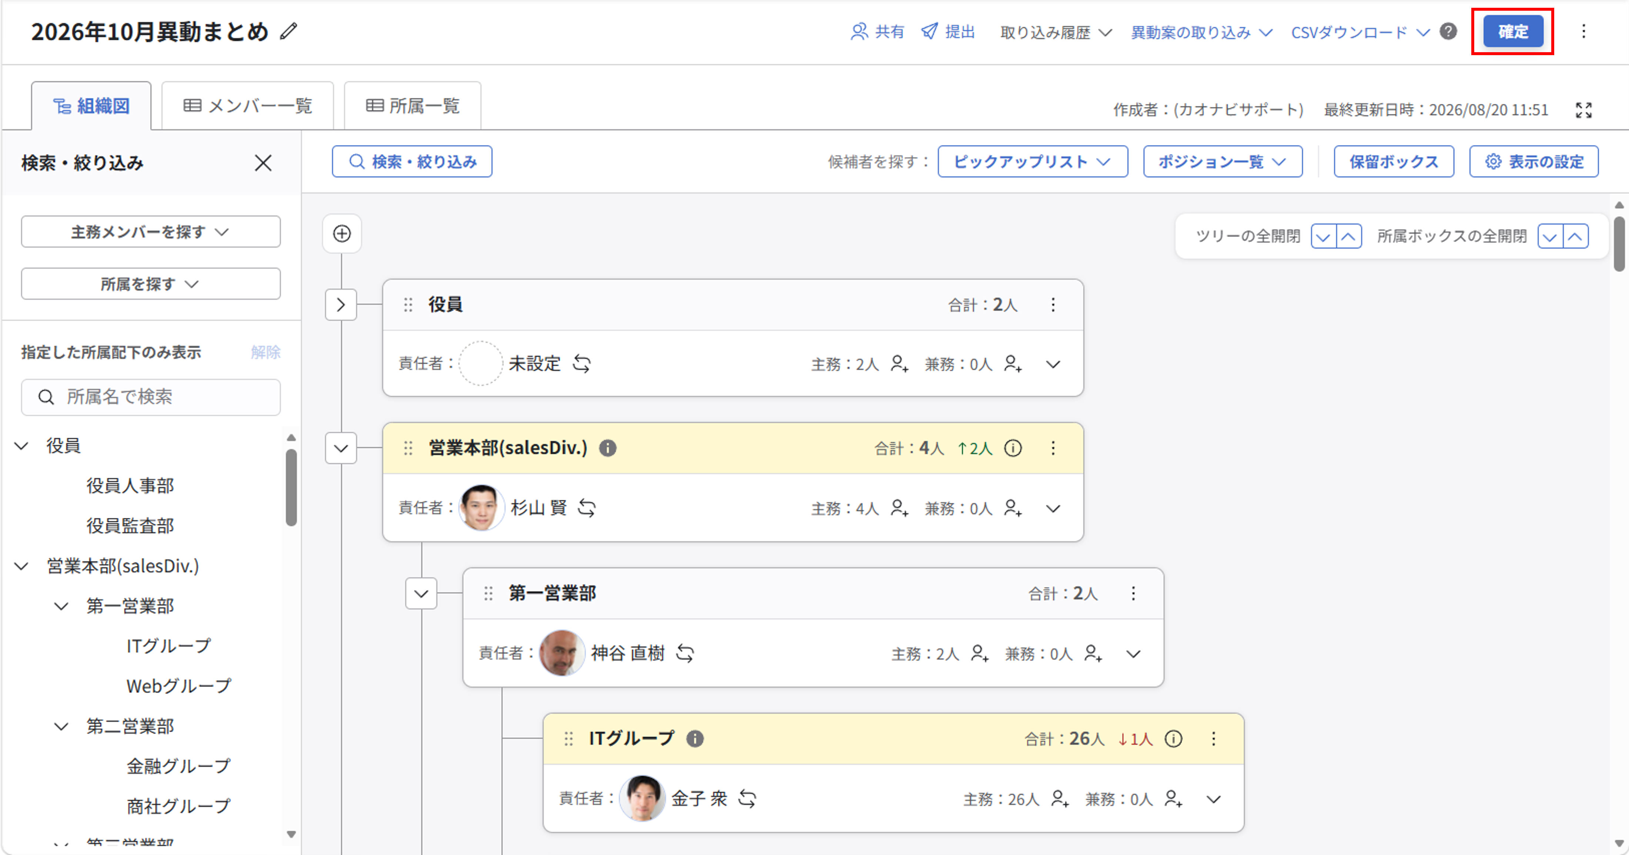Select Webグループ in the sidebar tree
The image size is (1629, 855).
click(179, 686)
